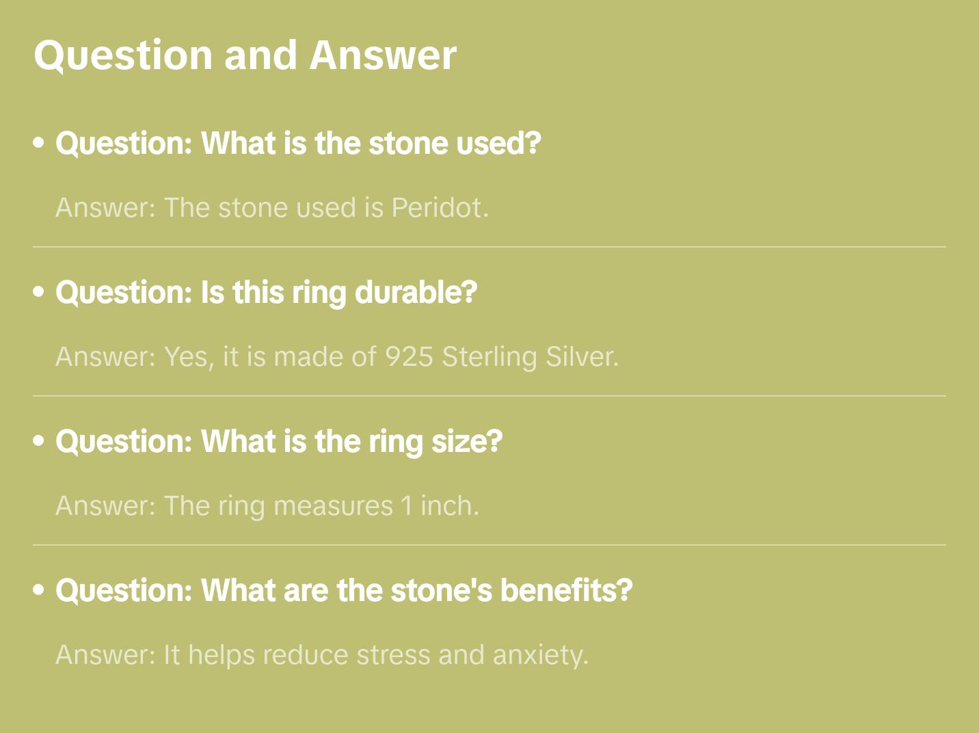Click the bullet beside the stone's benefits question

(x=39, y=590)
